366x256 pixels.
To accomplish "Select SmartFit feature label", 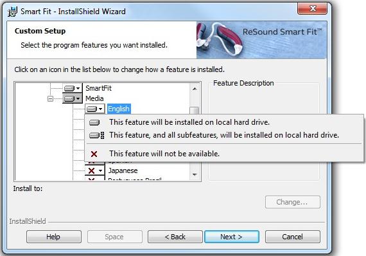I will click(x=98, y=88).
